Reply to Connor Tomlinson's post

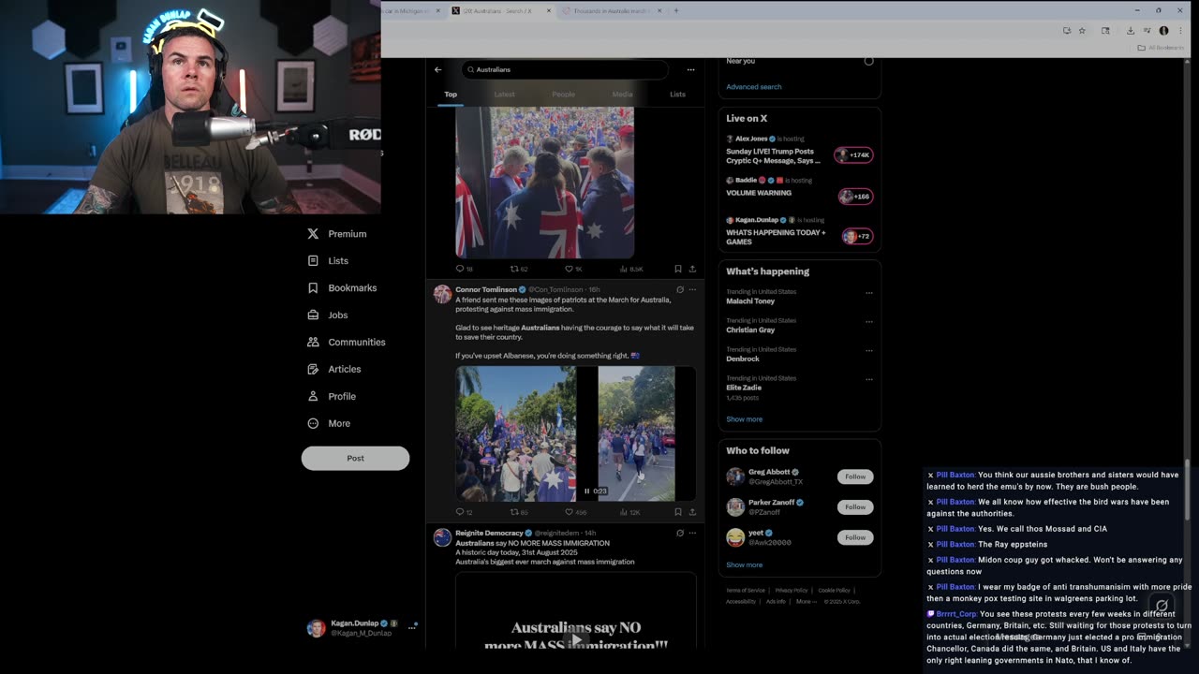(x=460, y=512)
